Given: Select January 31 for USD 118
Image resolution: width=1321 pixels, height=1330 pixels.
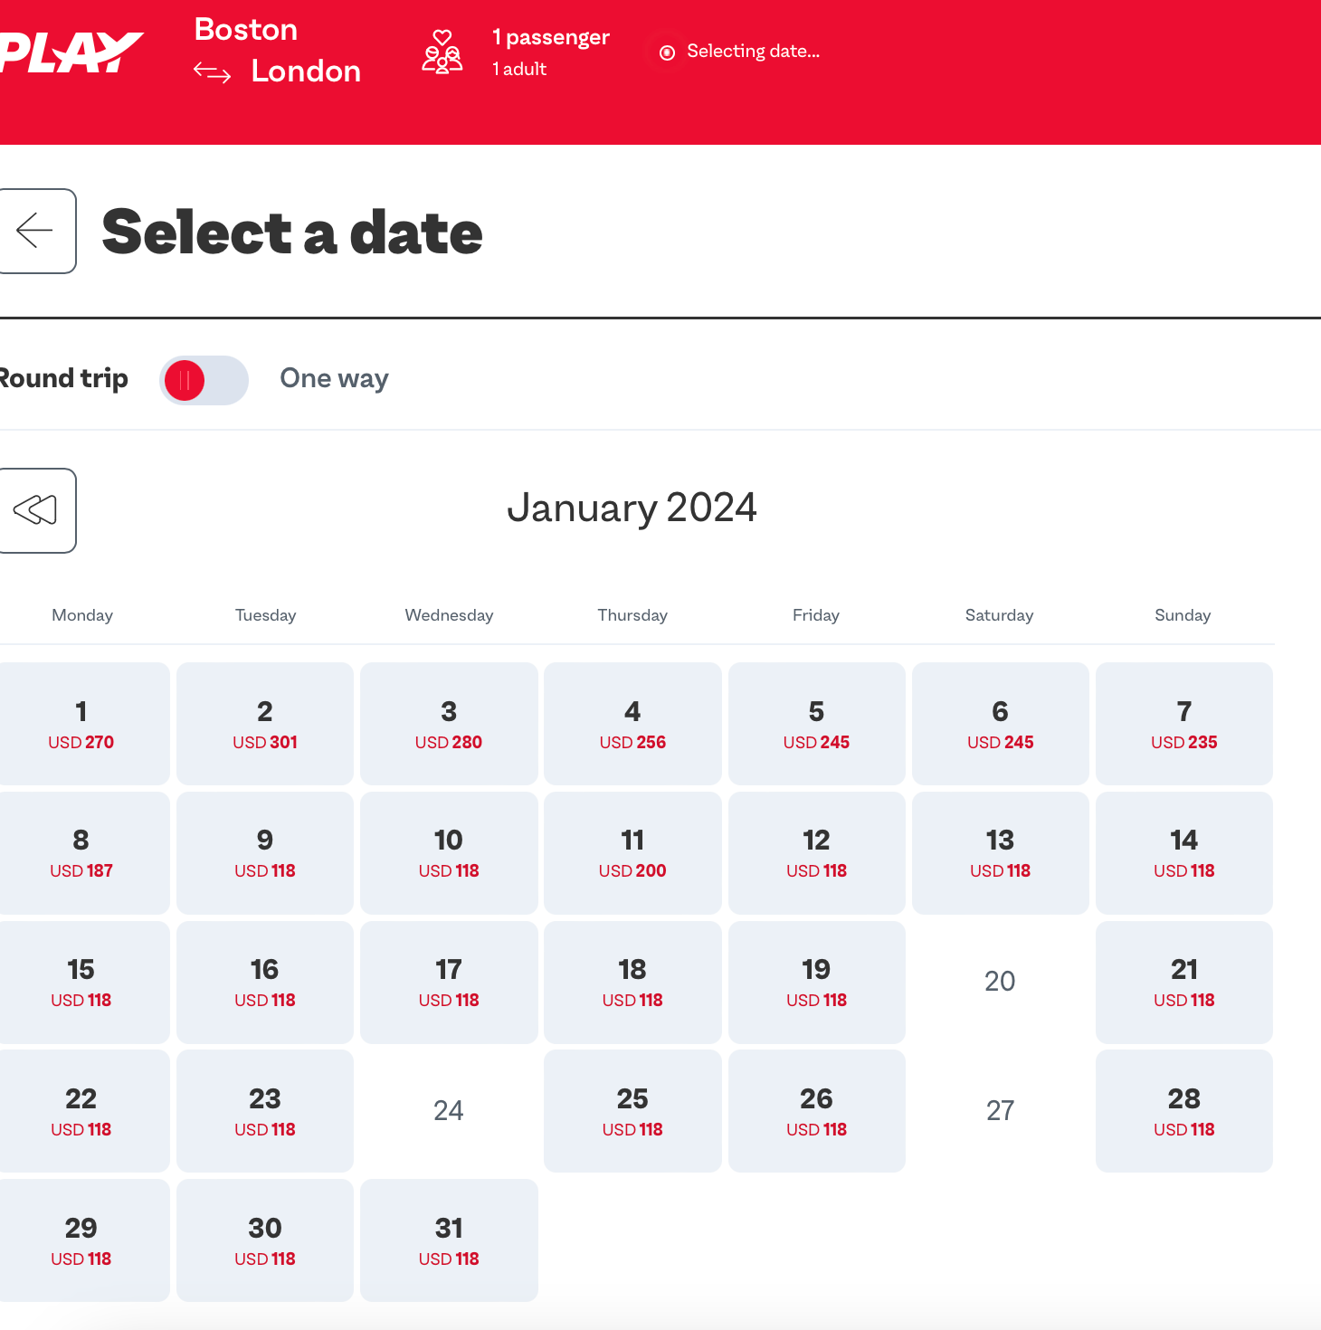Looking at the screenshot, I should pos(449,1240).
